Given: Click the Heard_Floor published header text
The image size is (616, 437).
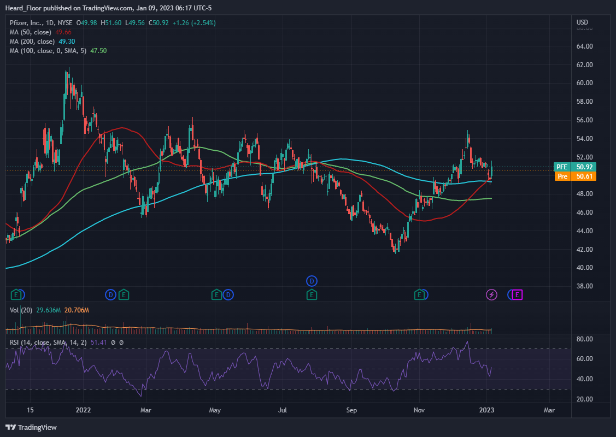Looking at the screenshot, I should tap(108, 8).
